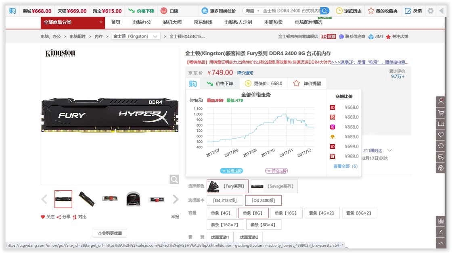Click the gwdang logo icon in top bar
452x254 pixels.
[13, 11]
